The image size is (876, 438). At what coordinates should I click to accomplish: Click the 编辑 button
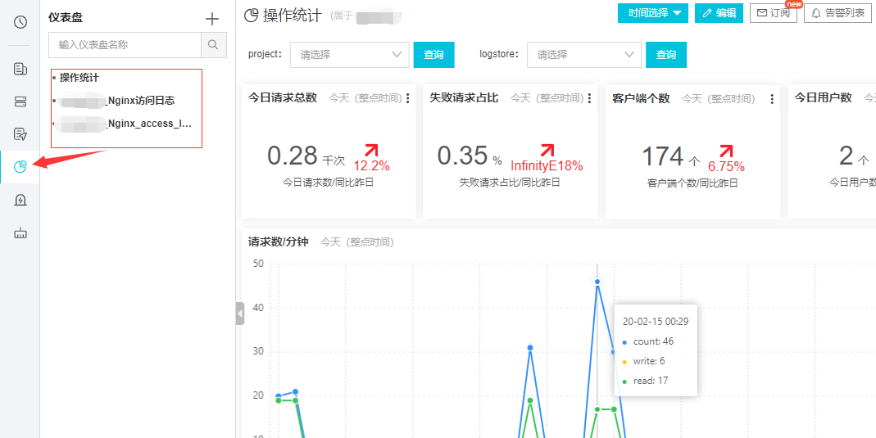click(719, 13)
